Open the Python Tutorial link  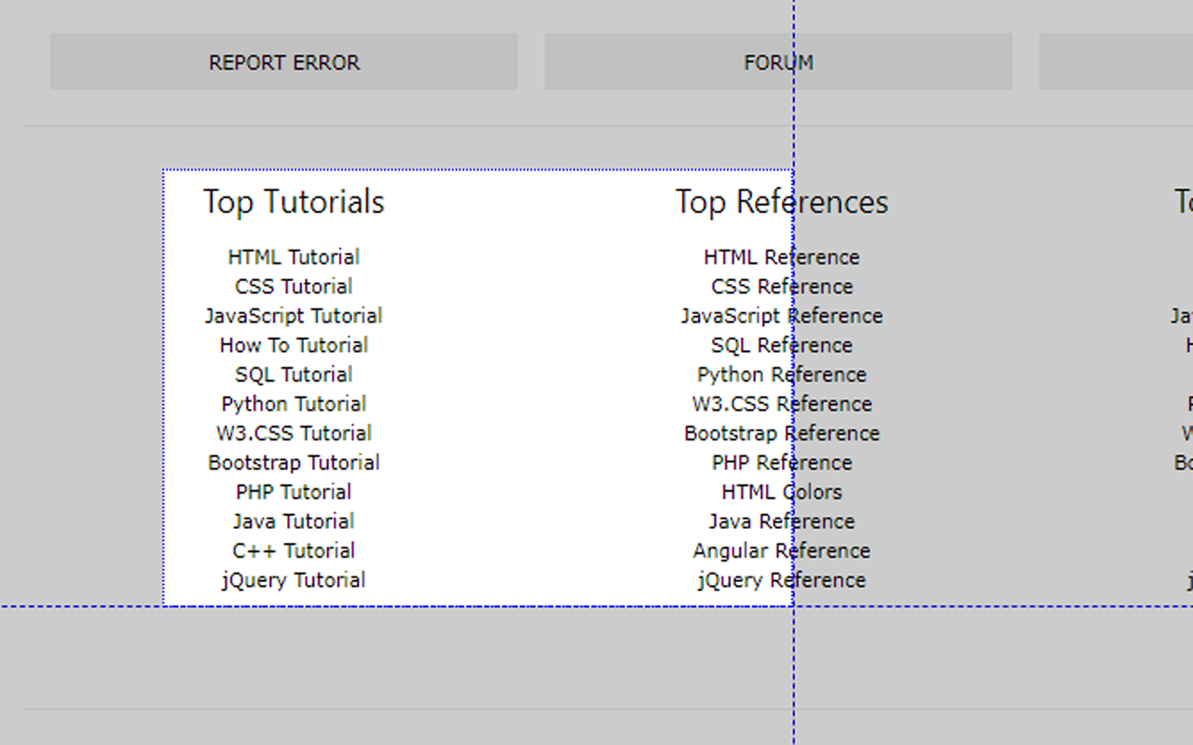[294, 404]
